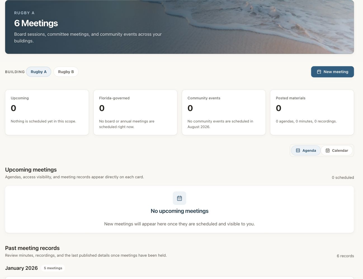Viewport: 363px width, 279px height.
Task: Click the 'Board sessions, committee meetings' banner description
Action: (88, 37)
